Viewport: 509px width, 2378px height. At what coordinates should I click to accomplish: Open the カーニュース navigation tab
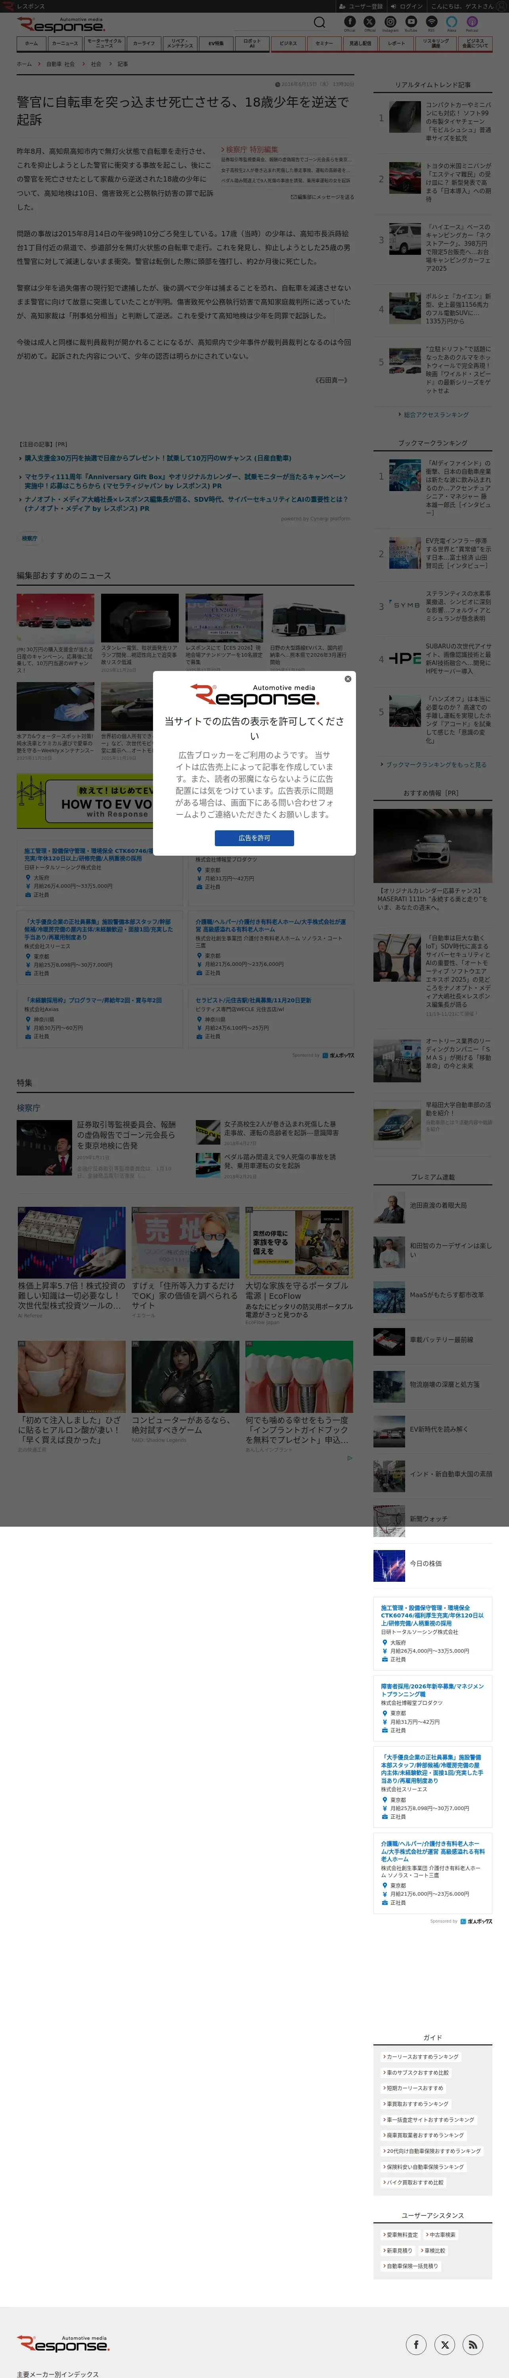click(65, 43)
